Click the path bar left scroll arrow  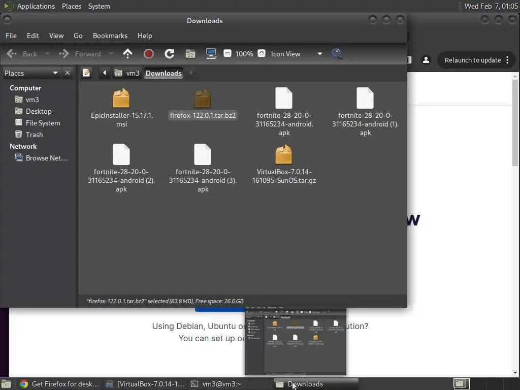[x=105, y=73]
